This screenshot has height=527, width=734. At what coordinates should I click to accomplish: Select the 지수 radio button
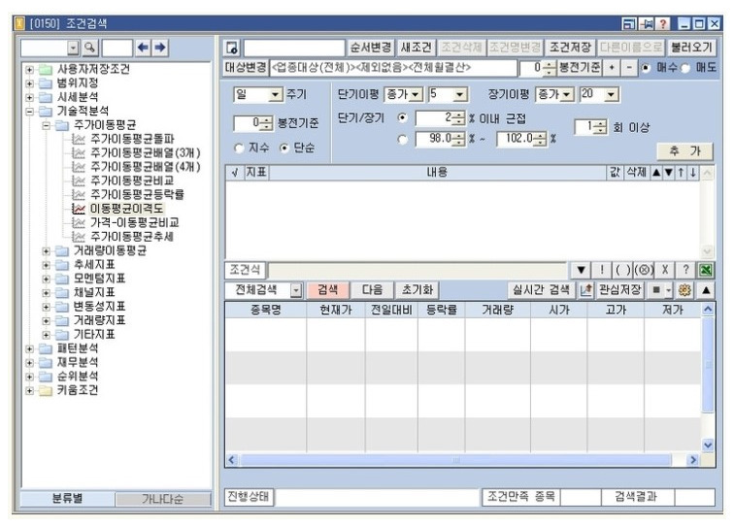(240, 148)
